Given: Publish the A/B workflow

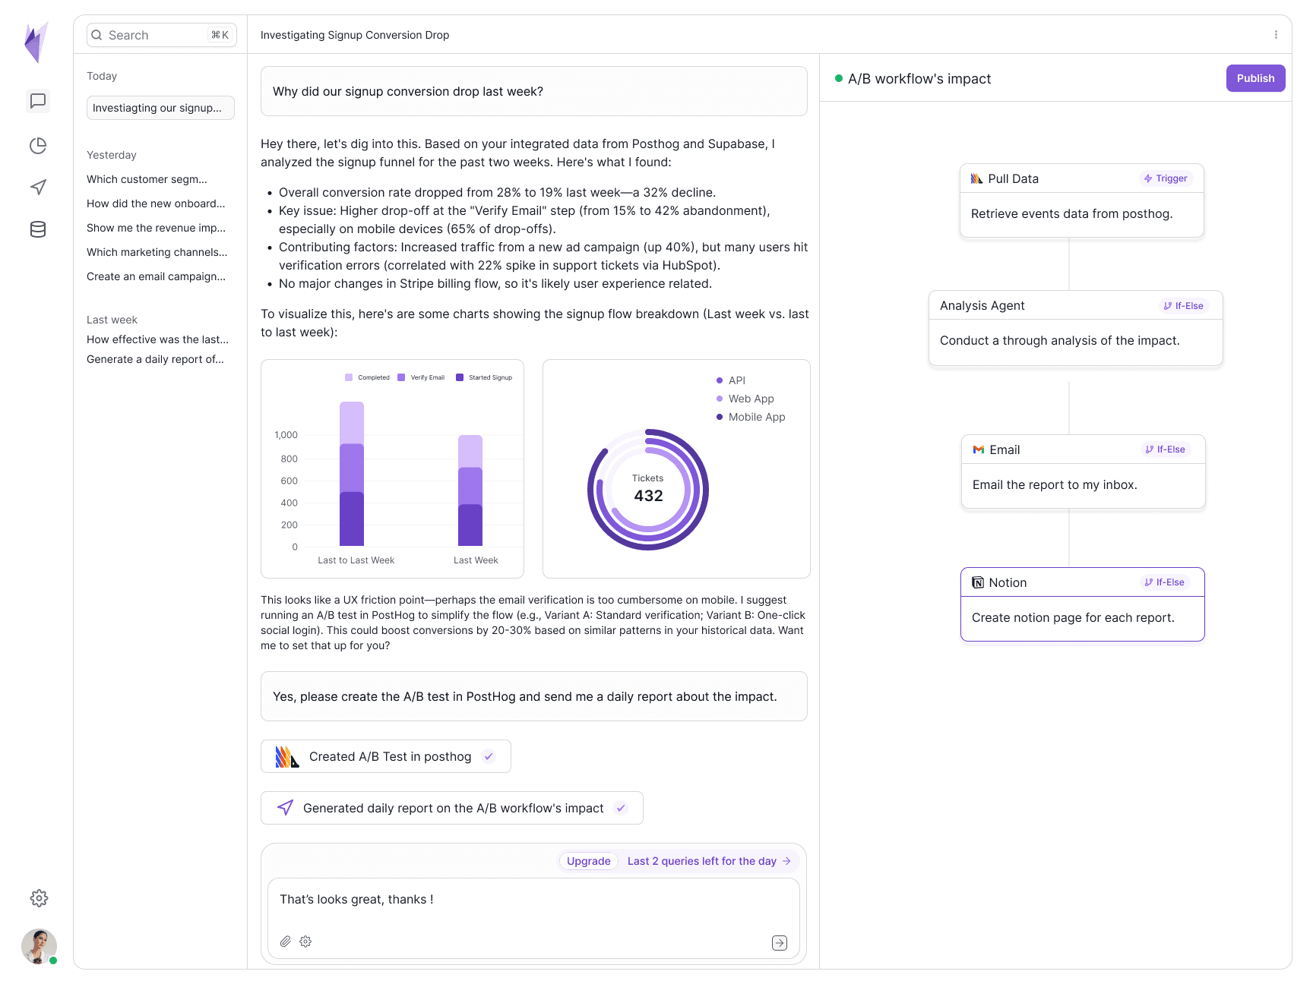Looking at the screenshot, I should 1255,78.
